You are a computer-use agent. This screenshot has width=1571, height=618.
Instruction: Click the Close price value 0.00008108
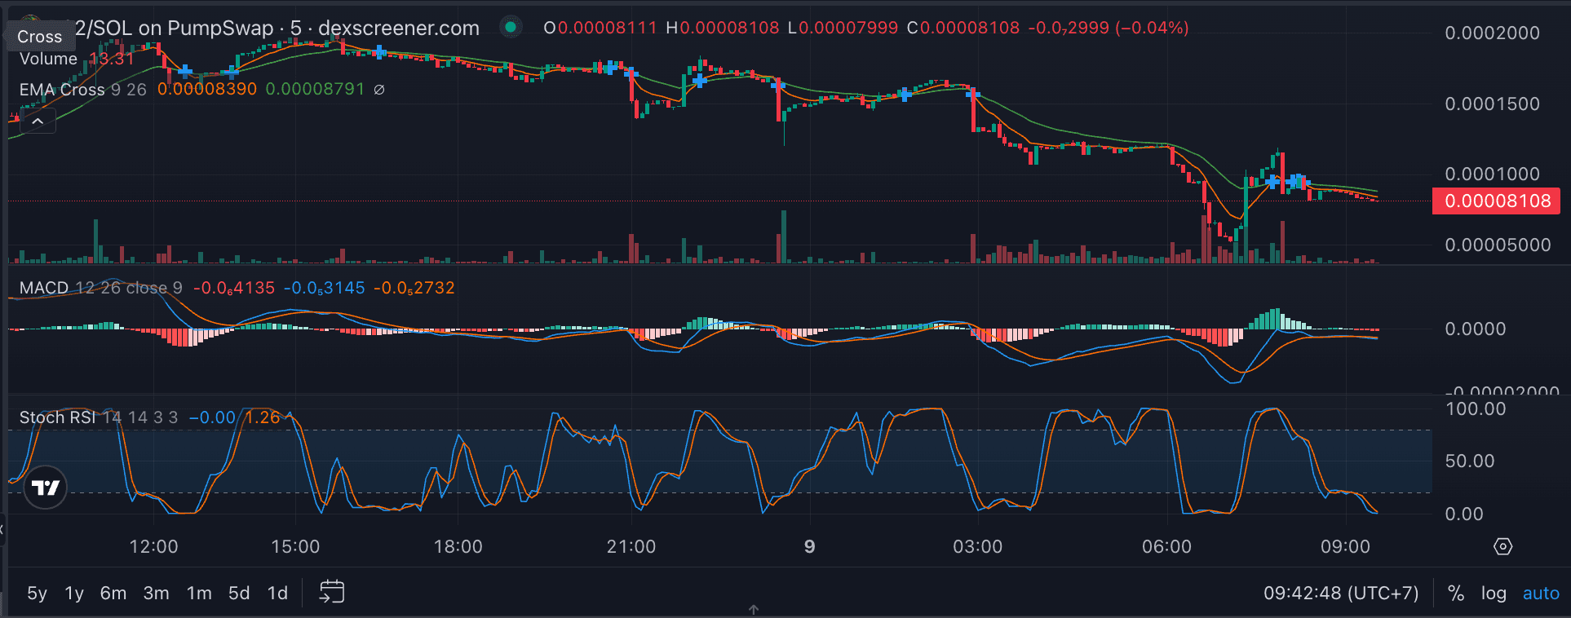click(x=970, y=28)
